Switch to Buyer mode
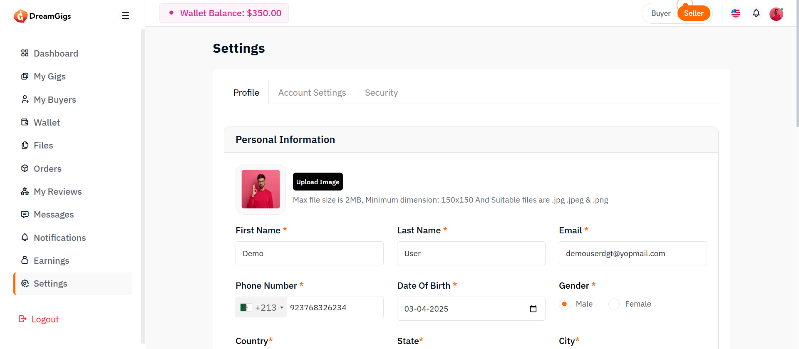 point(660,13)
